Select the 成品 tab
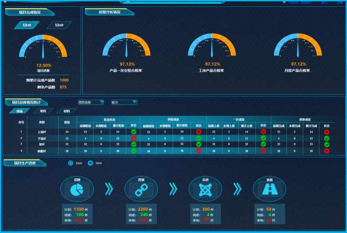The width and height of the screenshot is (347, 233). pyautogui.click(x=19, y=111)
